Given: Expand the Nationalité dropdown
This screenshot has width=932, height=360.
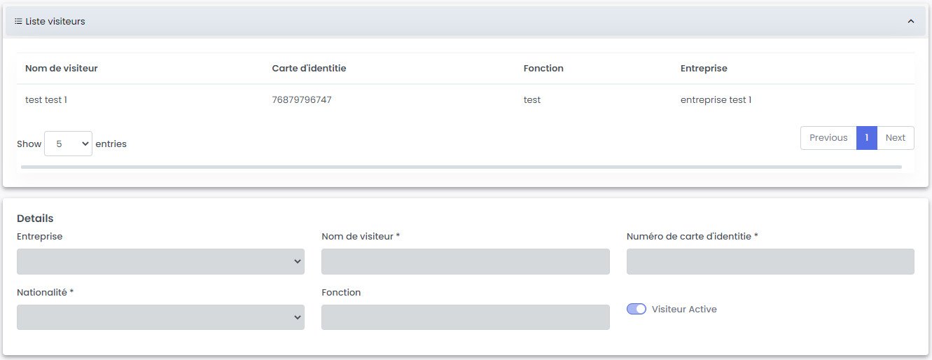Looking at the screenshot, I should tap(160, 317).
